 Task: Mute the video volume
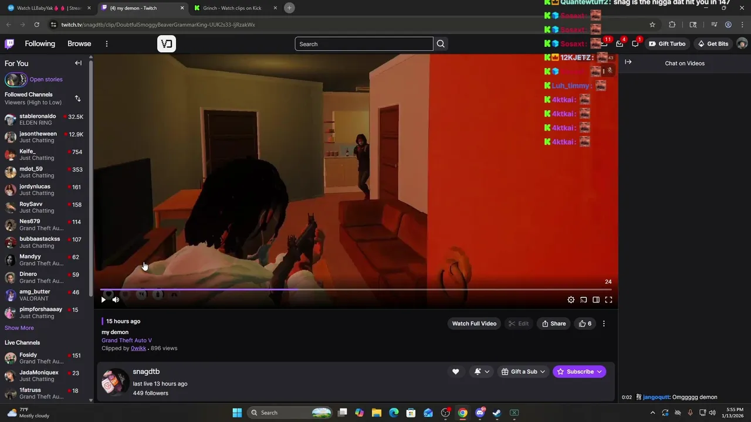click(x=116, y=300)
